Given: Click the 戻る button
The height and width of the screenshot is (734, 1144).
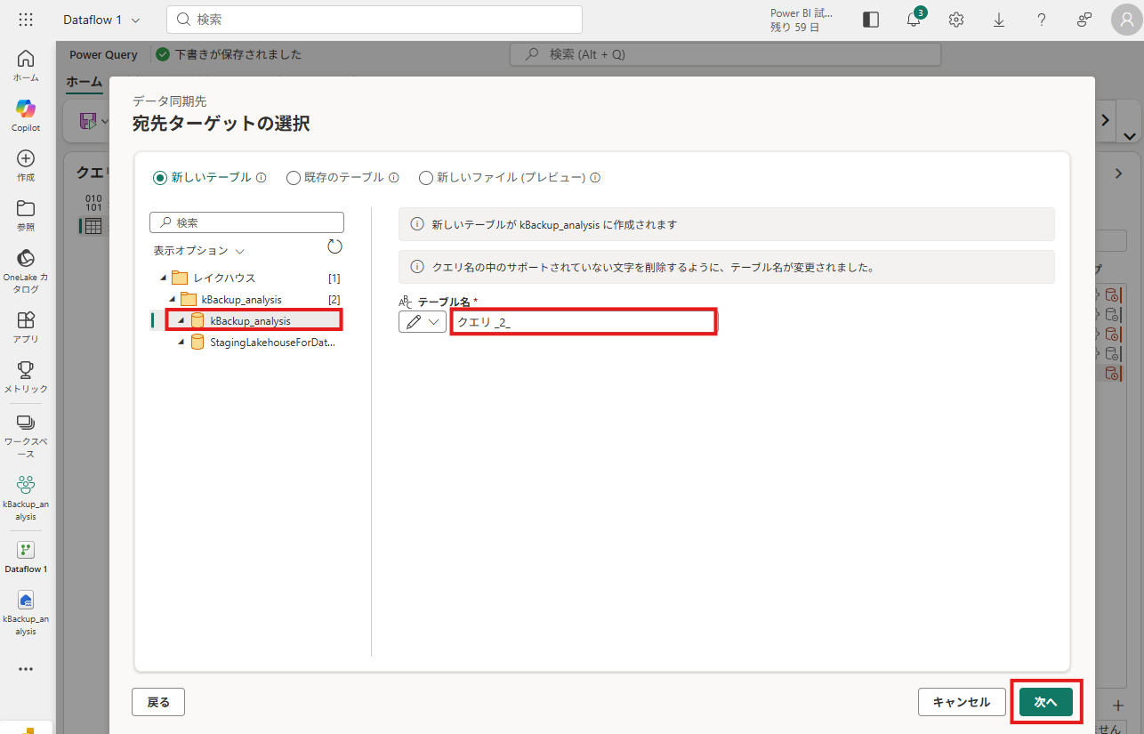Looking at the screenshot, I should 158,702.
